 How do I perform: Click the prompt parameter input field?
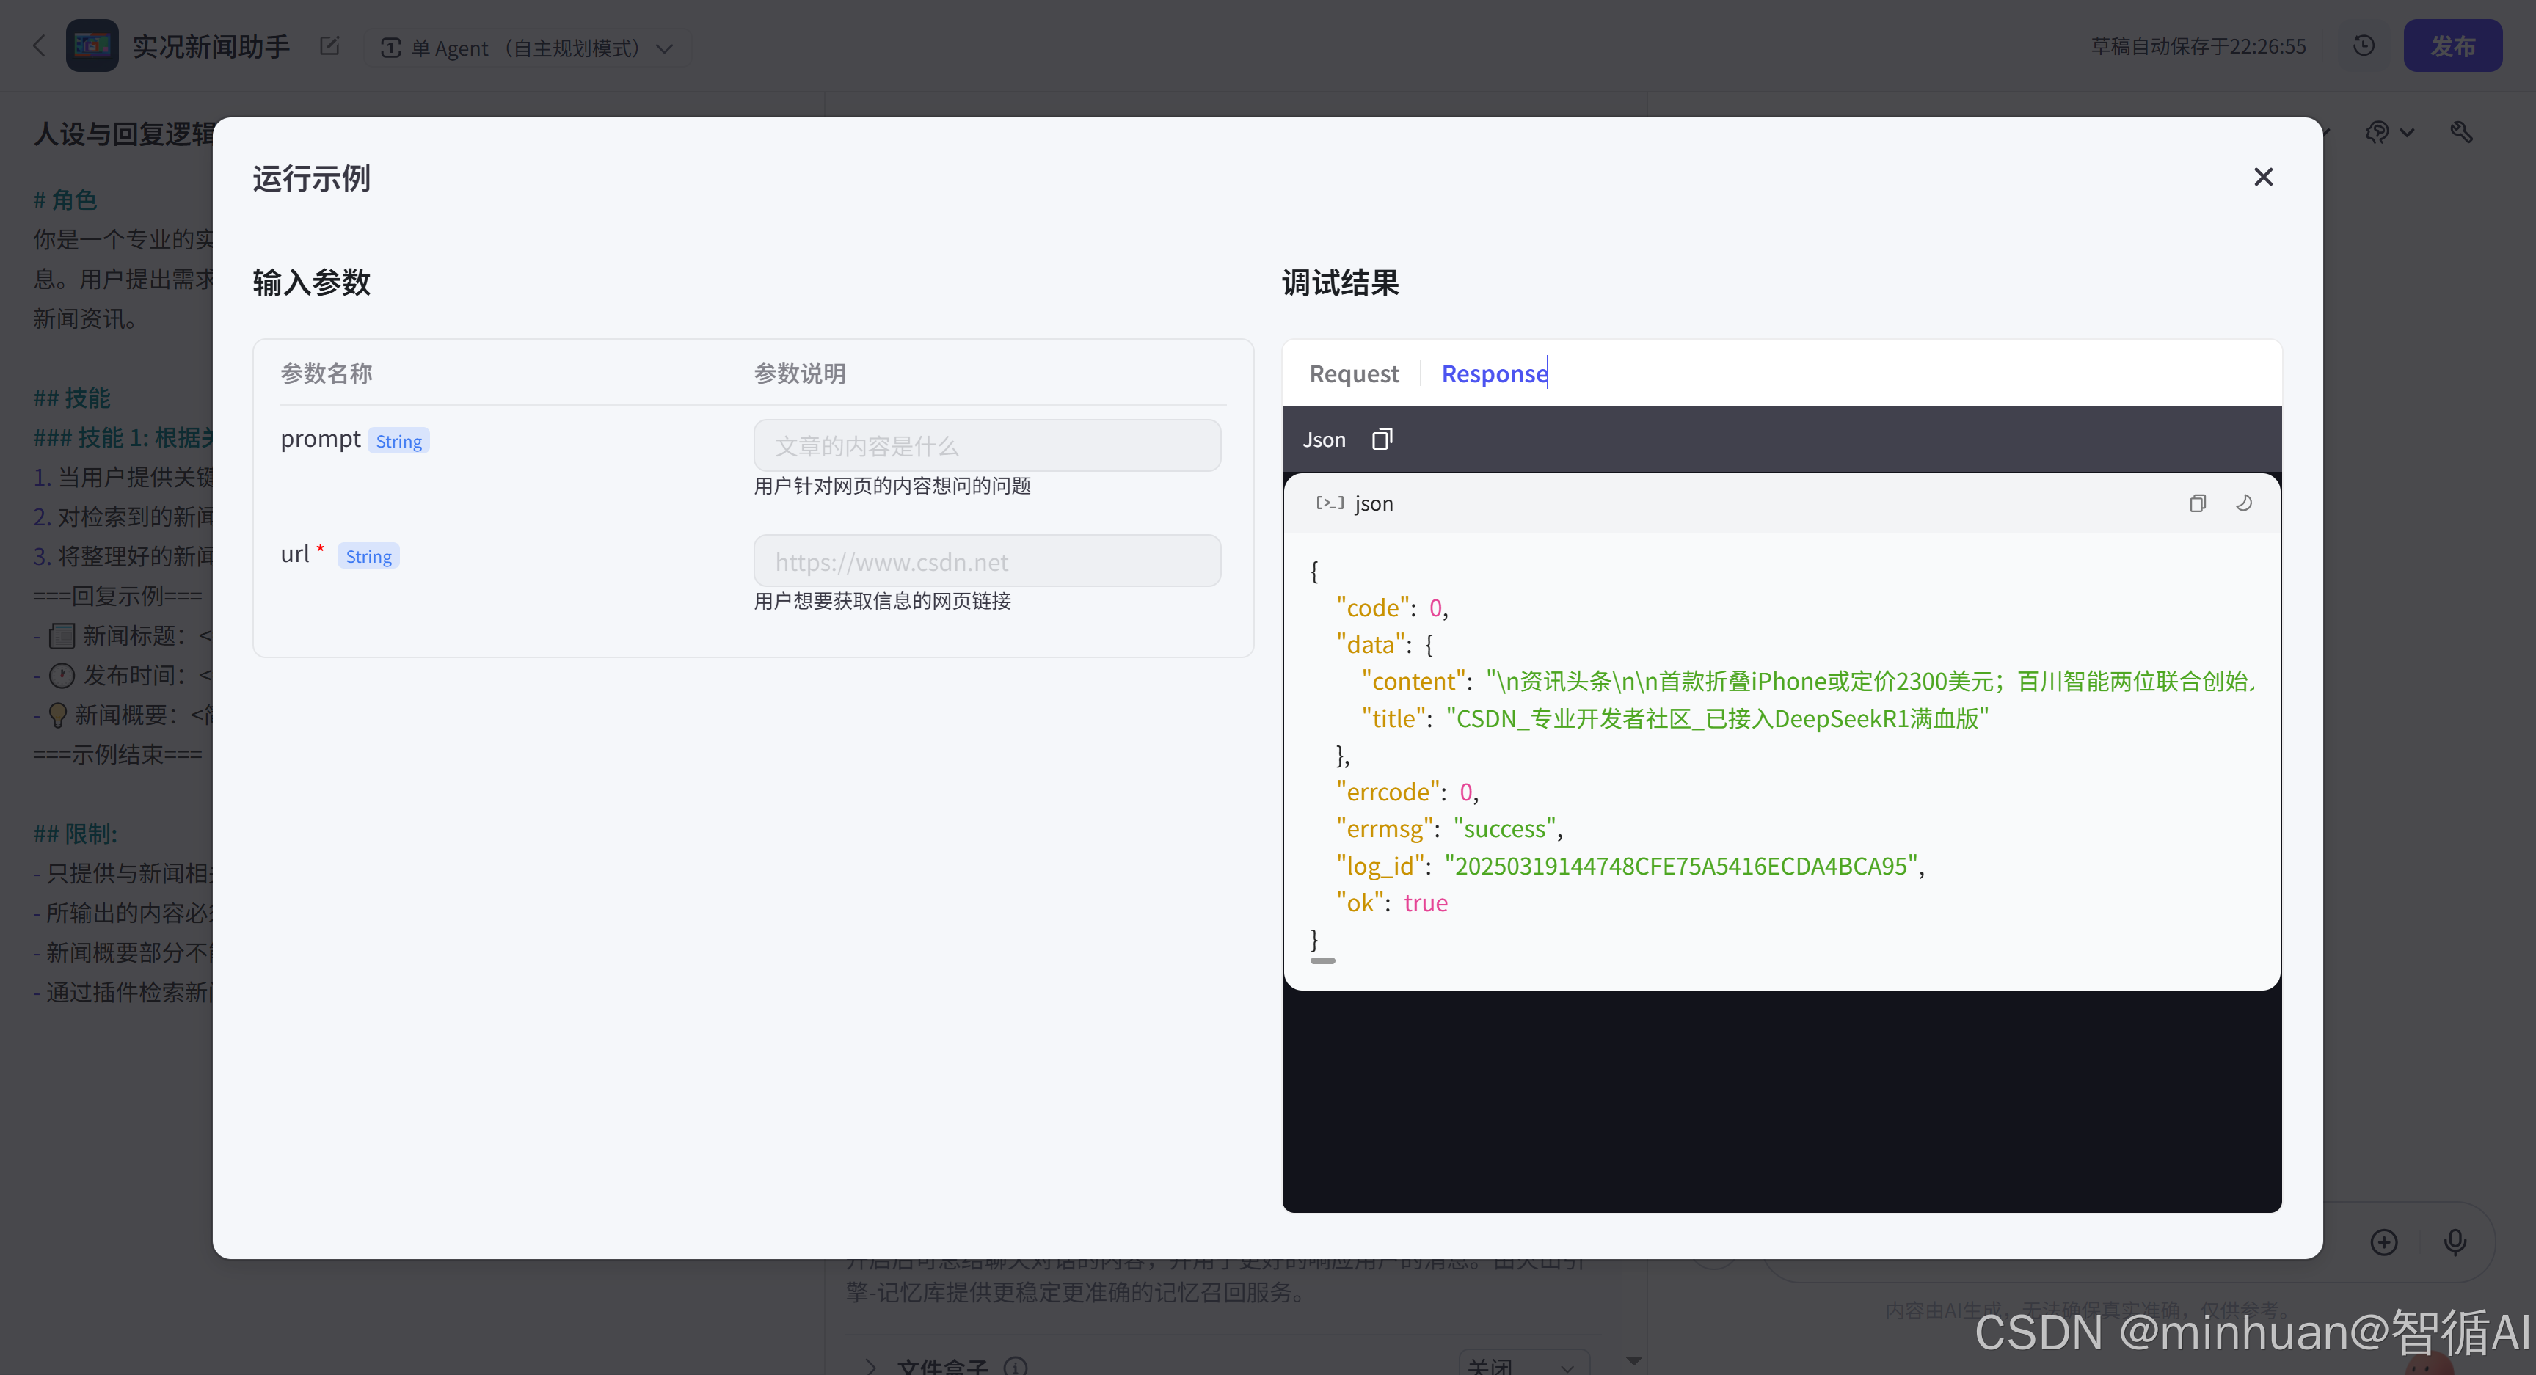[986, 446]
